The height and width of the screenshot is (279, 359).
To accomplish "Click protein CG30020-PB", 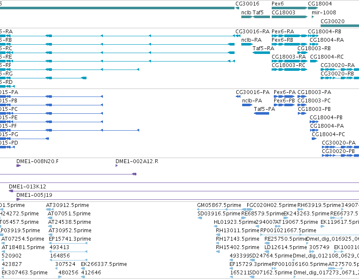I will tap(338, 151).
